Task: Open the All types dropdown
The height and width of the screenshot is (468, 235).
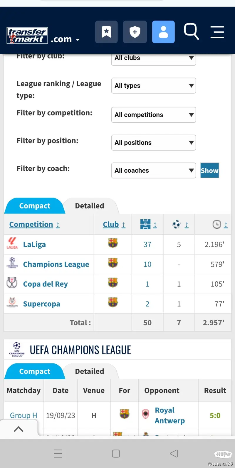Action: point(153,86)
